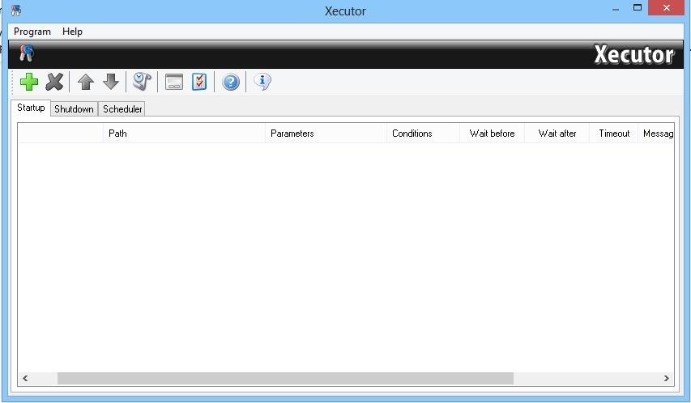Minimize the Xecutor window
This screenshot has width=691, height=403.
(x=615, y=8)
